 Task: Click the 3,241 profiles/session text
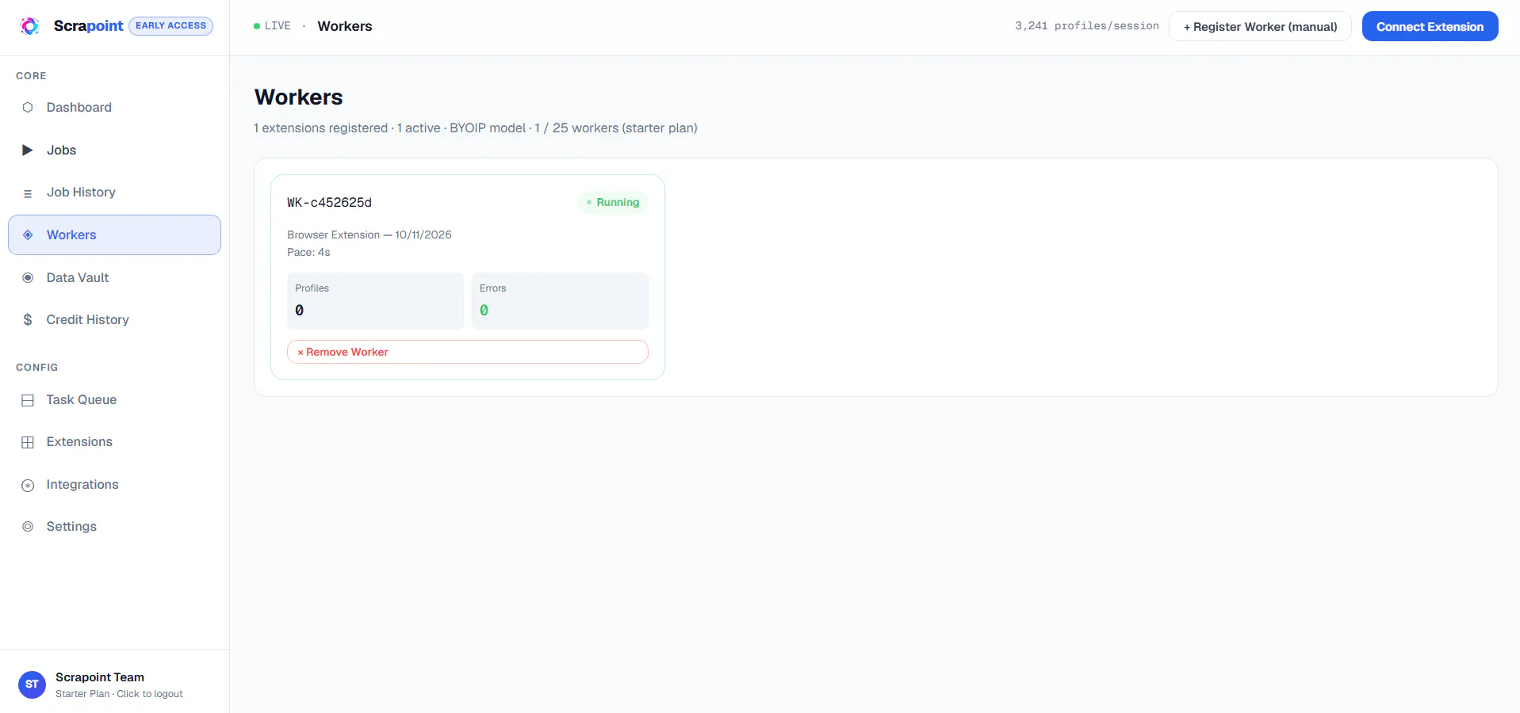coord(1086,26)
